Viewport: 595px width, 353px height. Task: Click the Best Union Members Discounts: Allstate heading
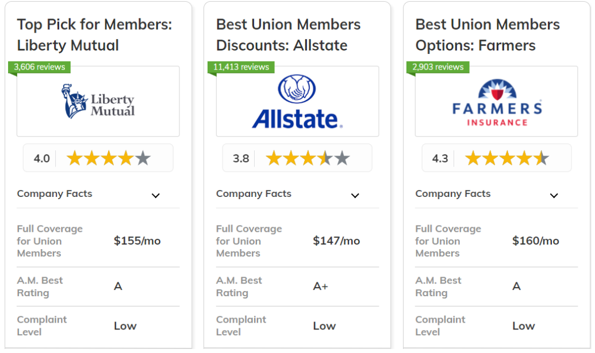pyautogui.click(x=288, y=35)
